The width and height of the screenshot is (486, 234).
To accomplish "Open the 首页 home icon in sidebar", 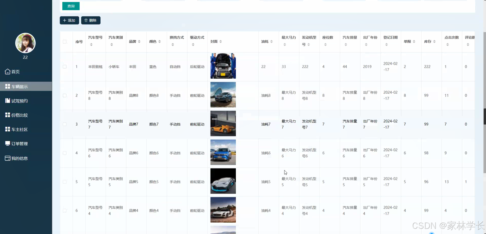I will coord(7,72).
